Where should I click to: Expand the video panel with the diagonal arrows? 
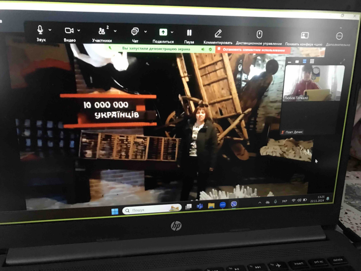click(x=343, y=61)
